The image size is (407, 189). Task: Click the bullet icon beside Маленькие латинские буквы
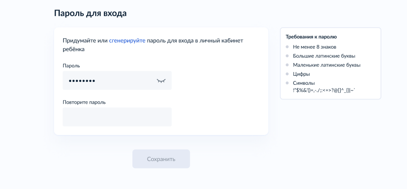coord(287,65)
